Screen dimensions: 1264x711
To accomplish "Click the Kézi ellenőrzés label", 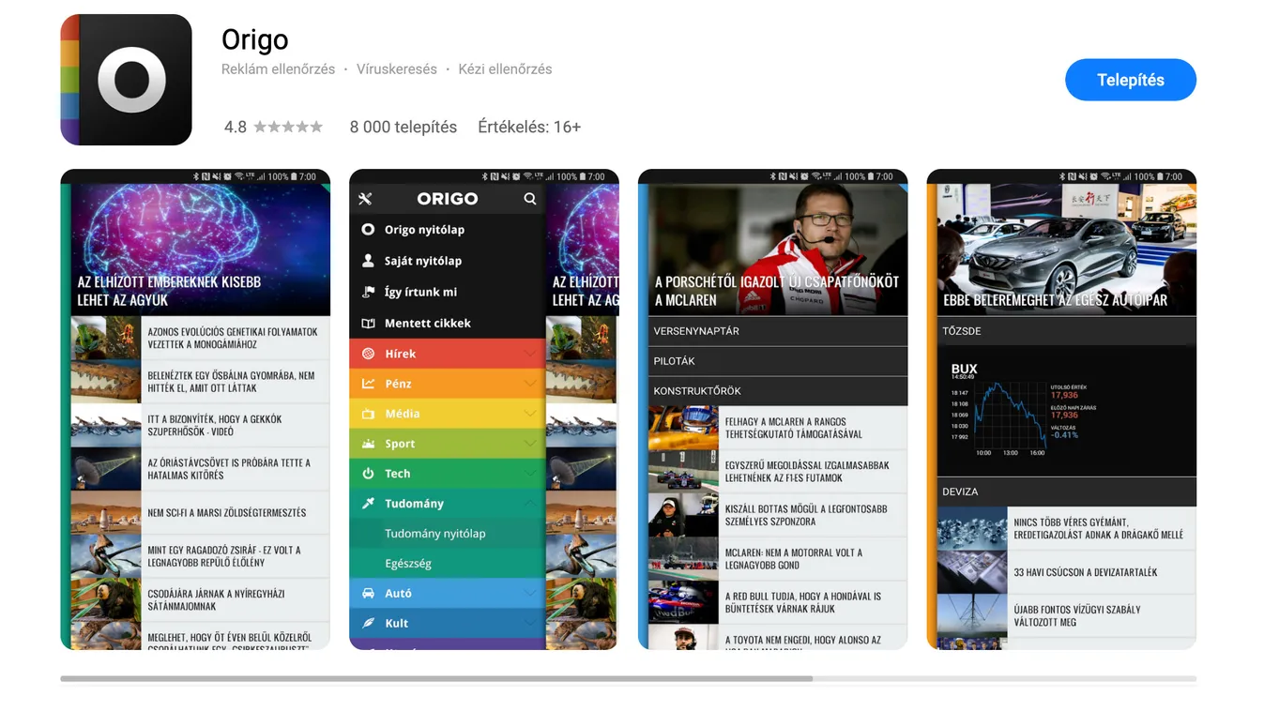I will (505, 69).
